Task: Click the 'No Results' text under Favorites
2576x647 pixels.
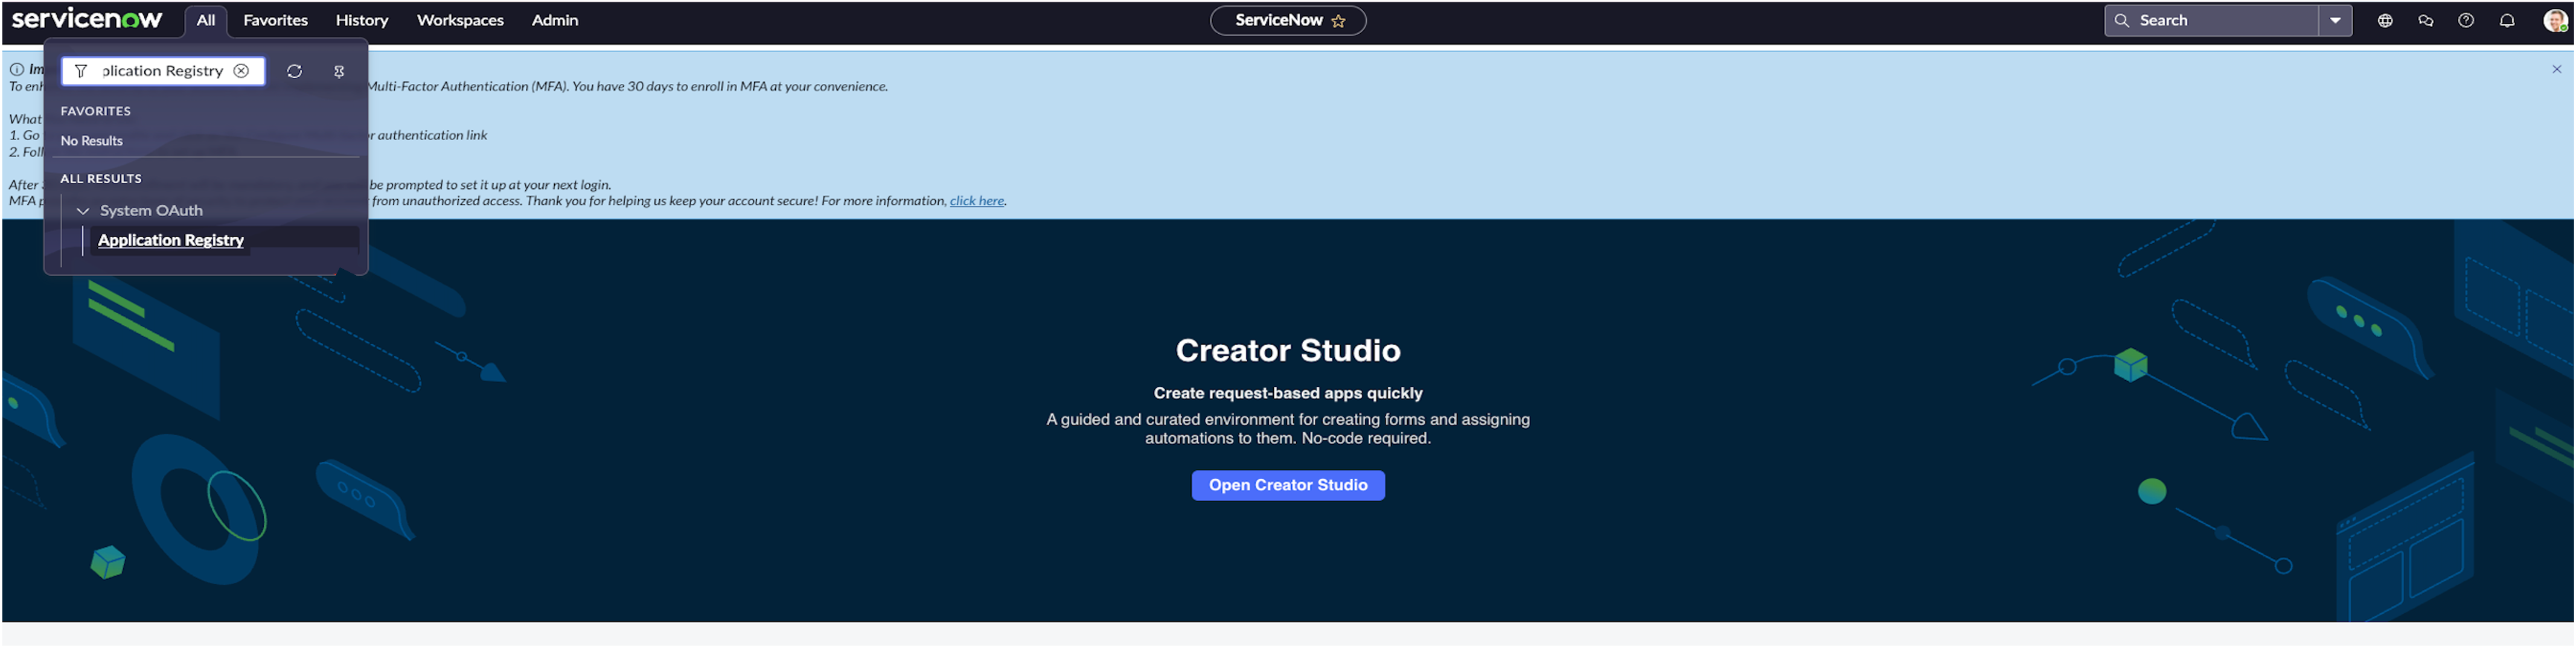Action: click(x=92, y=141)
